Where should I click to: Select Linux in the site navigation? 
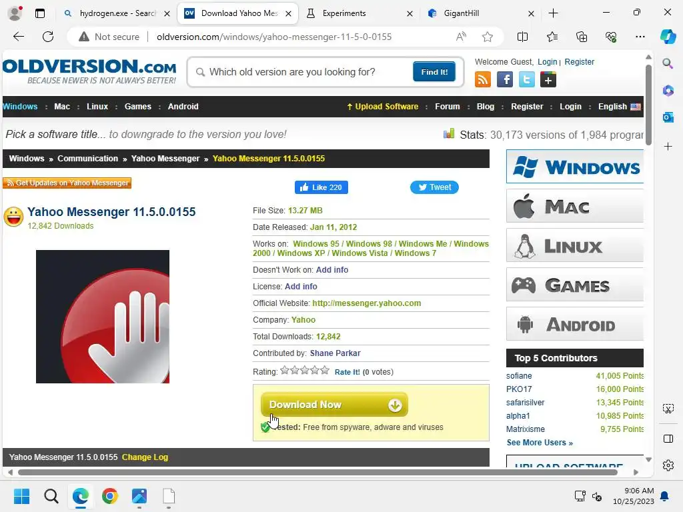(x=97, y=107)
